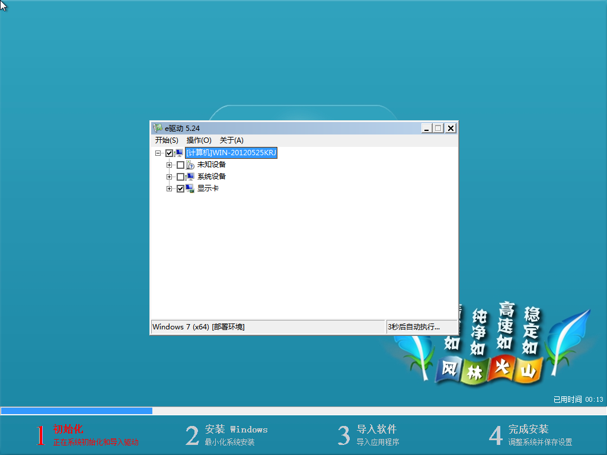Click the unknown device question-mark icon
This screenshot has width=607, height=455.
[190, 165]
